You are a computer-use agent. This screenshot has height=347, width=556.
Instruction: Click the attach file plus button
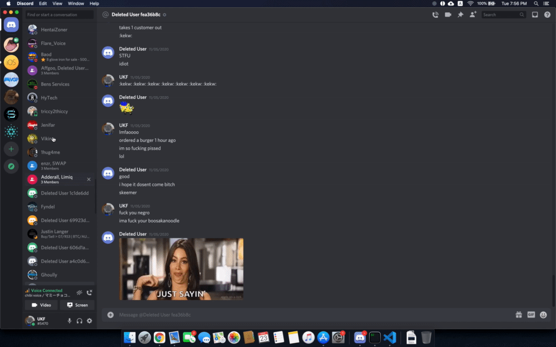click(x=111, y=315)
